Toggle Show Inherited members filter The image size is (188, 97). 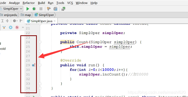tap(4, 27)
